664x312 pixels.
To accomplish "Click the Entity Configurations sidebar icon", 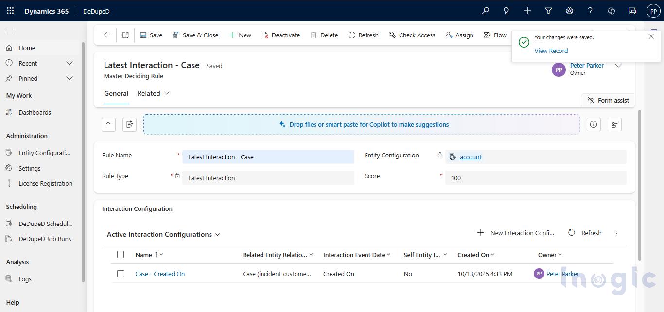I will pyautogui.click(x=8, y=152).
